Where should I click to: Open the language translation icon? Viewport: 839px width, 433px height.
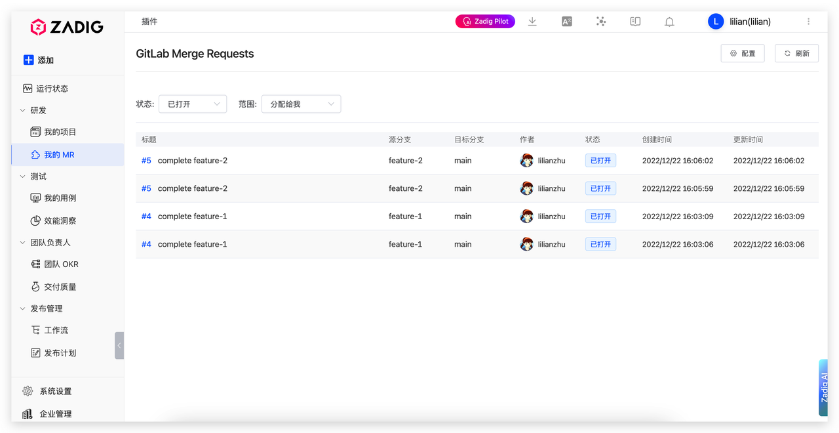click(x=566, y=21)
